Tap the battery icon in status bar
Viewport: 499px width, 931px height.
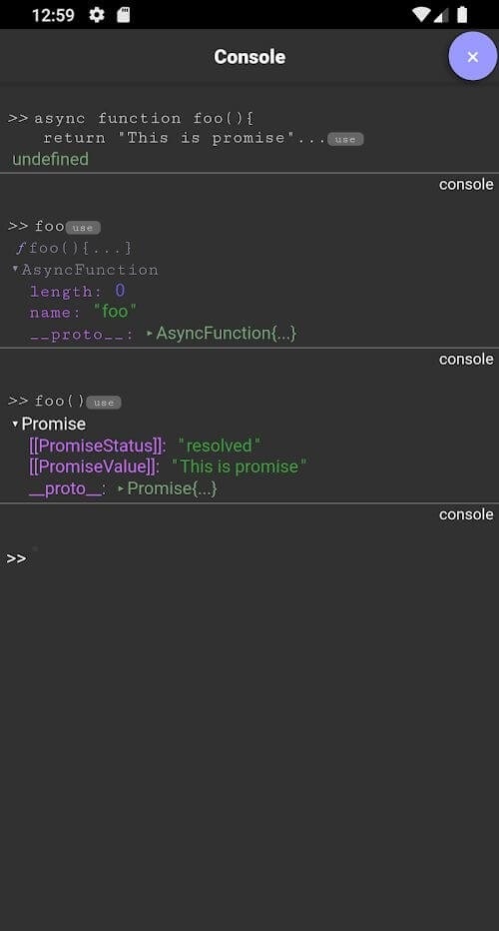pyautogui.click(x=462, y=15)
